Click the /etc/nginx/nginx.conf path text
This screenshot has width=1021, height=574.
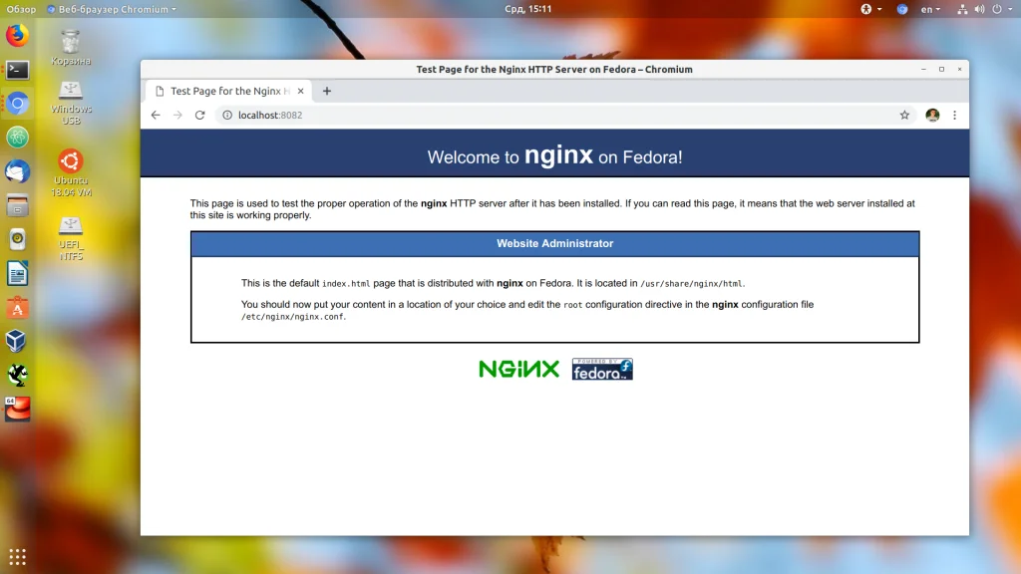click(x=292, y=317)
